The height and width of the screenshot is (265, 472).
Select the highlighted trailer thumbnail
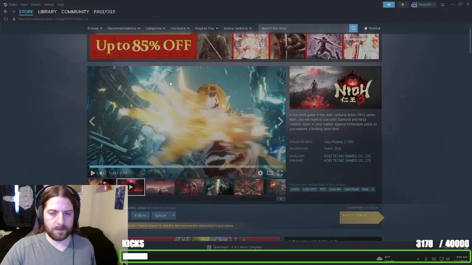pos(131,187)
